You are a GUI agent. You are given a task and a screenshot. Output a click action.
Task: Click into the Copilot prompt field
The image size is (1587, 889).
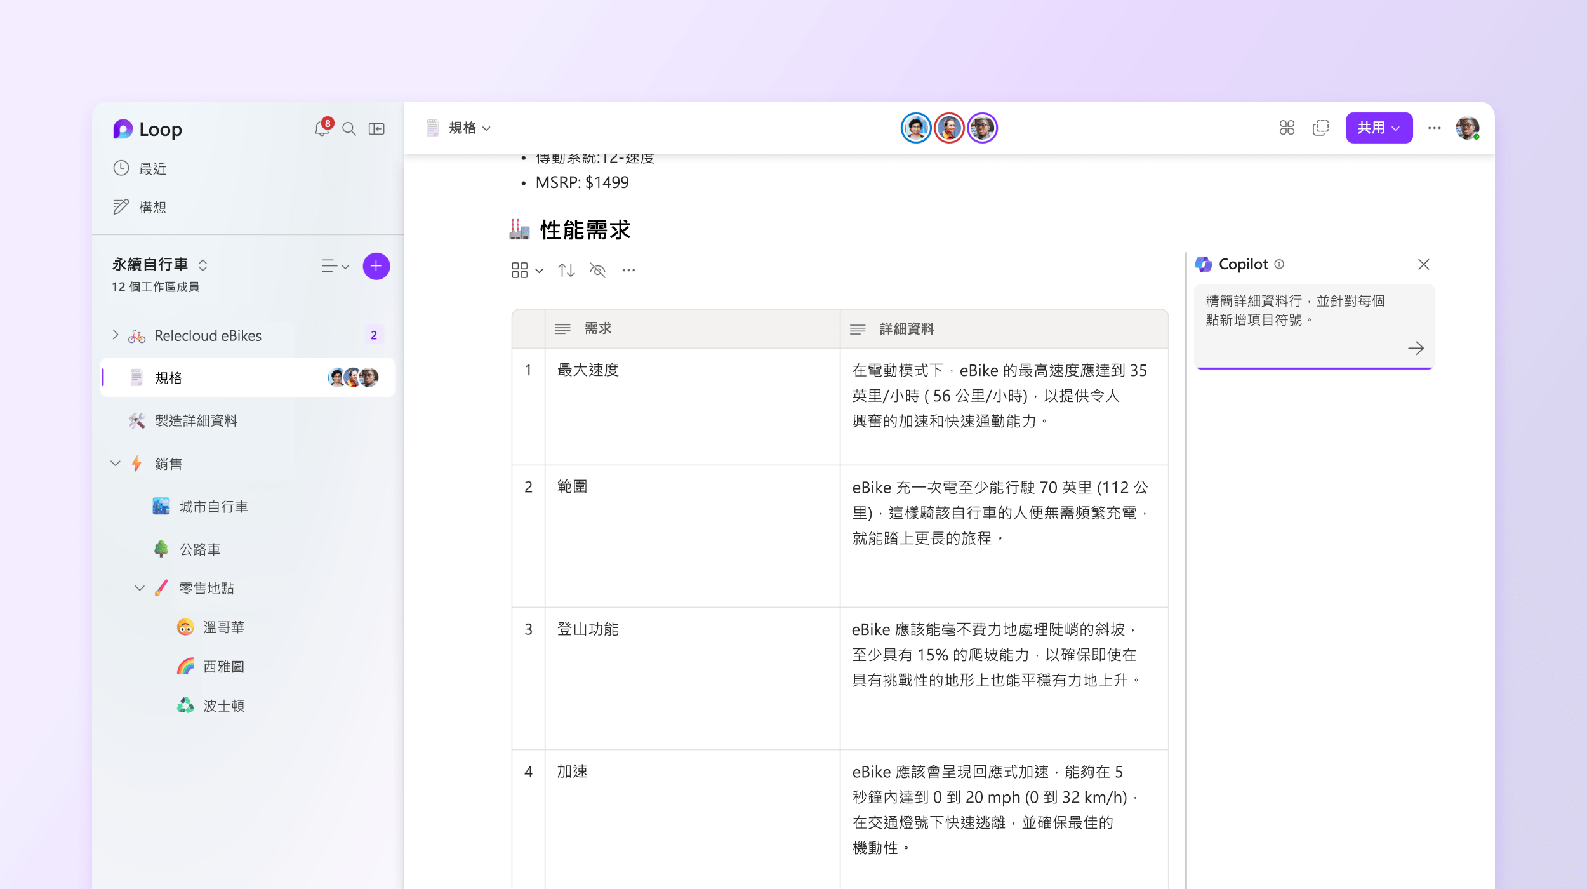(x=1314, y=326)
